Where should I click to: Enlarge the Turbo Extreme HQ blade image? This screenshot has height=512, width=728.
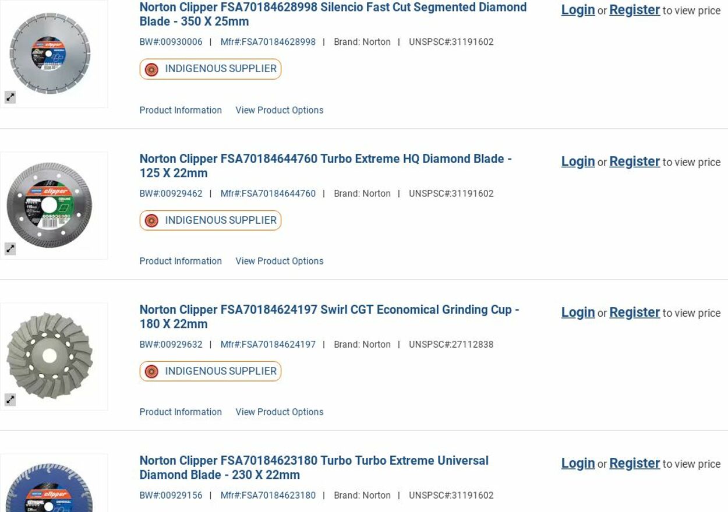[x=10, y=249]
